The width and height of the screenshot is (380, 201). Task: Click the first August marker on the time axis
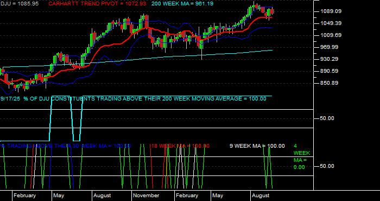102,196
